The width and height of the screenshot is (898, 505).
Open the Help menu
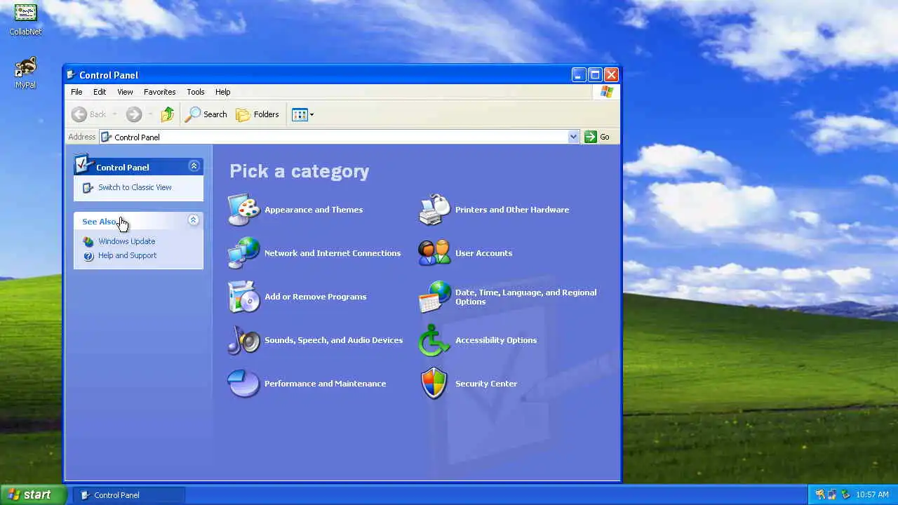click(x=222, y=92)
